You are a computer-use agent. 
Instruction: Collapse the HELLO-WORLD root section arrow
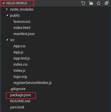pyautogui.click(x=4, y=3)
